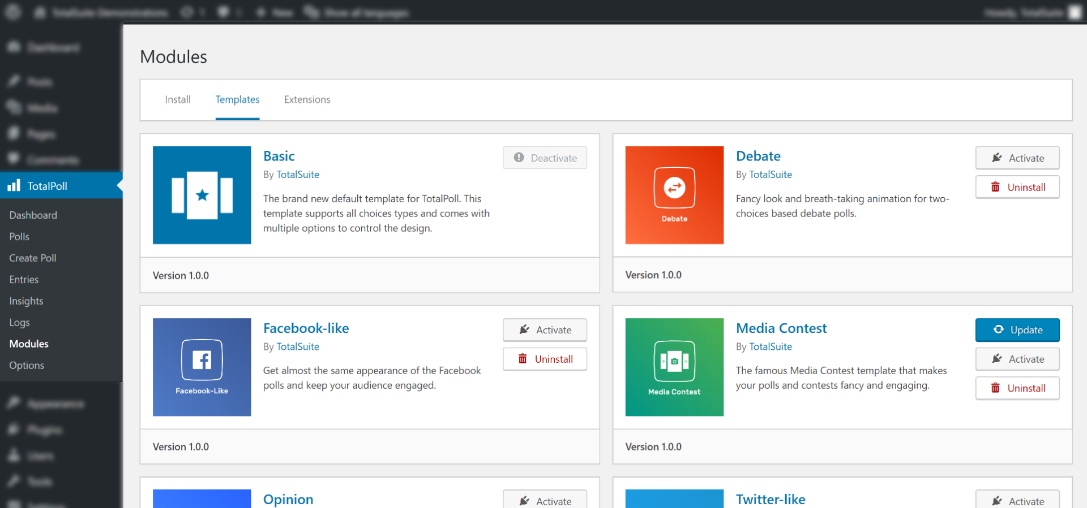Visit TotalSuite author link under Basic
Image resolution: width=1087 pixels, height=508 pixels.
point(298,175)
